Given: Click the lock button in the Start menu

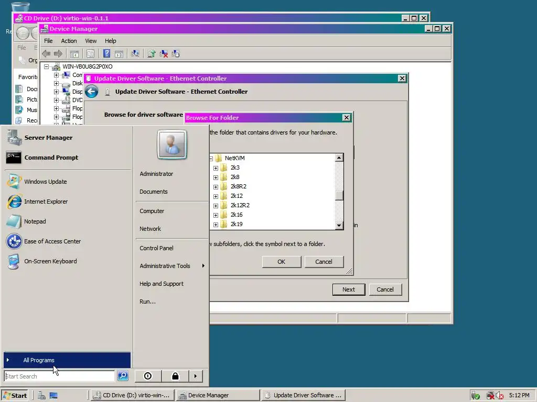Looking at the screenshot, I should click(x=175, y=376).
